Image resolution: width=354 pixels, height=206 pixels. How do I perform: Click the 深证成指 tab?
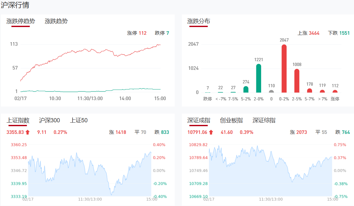click(x=199, y=120)
